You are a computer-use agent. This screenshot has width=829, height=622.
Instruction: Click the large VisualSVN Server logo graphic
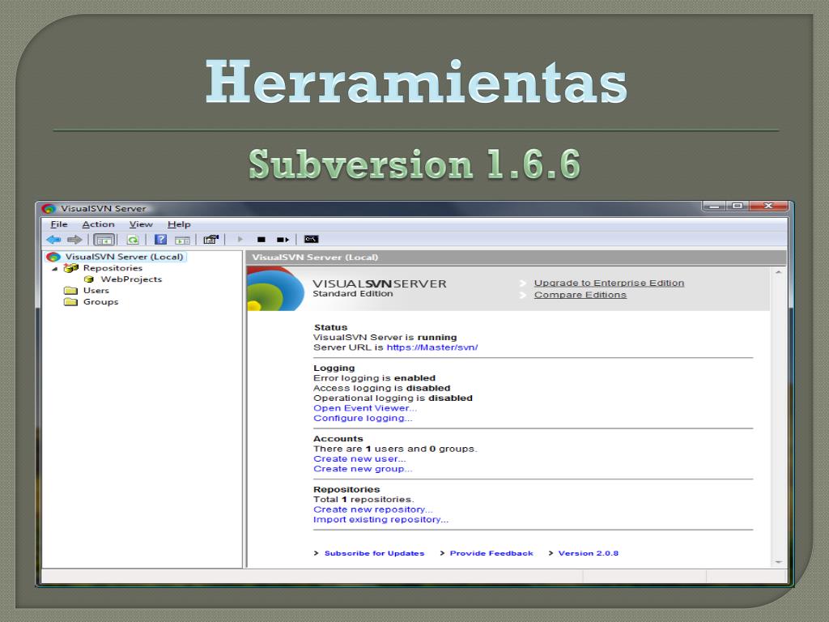tap(275, 289)
